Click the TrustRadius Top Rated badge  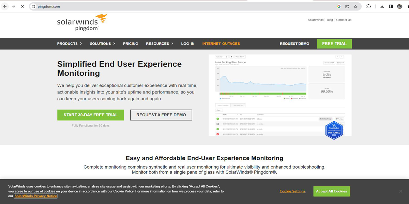pyautogui.click(x=334, y=131)
